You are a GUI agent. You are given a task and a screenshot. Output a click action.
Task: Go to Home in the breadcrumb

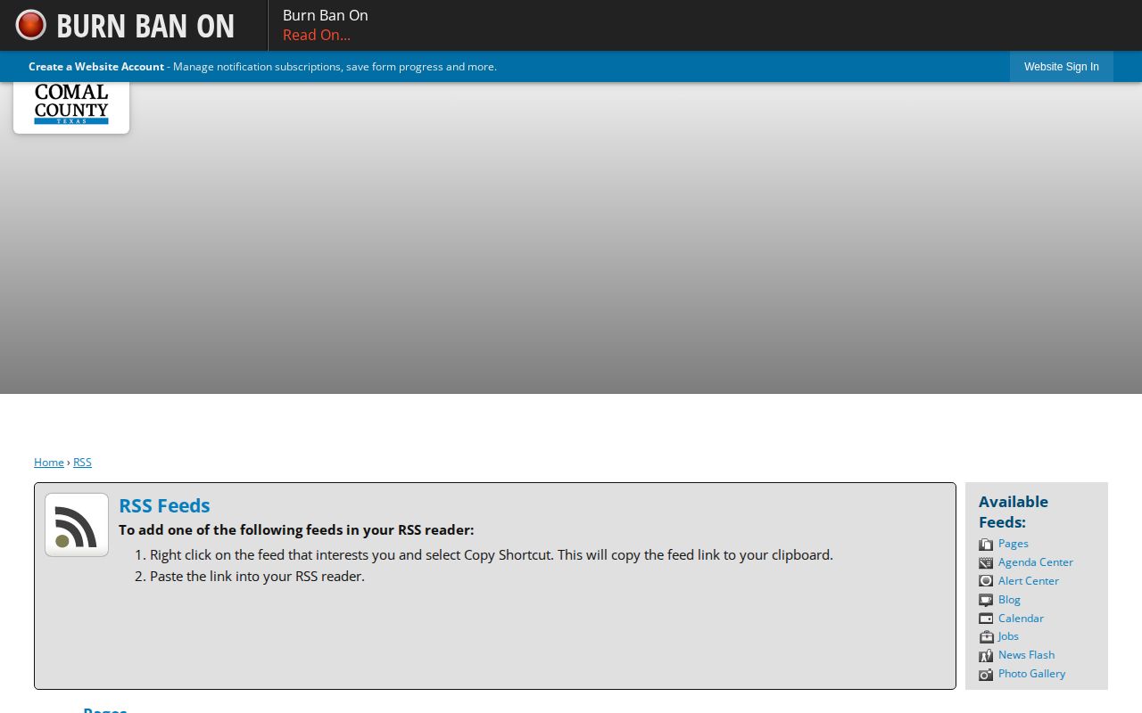point(49,462)
